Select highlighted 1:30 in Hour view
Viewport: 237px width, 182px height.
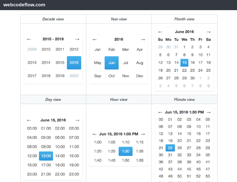click(125, 151)
